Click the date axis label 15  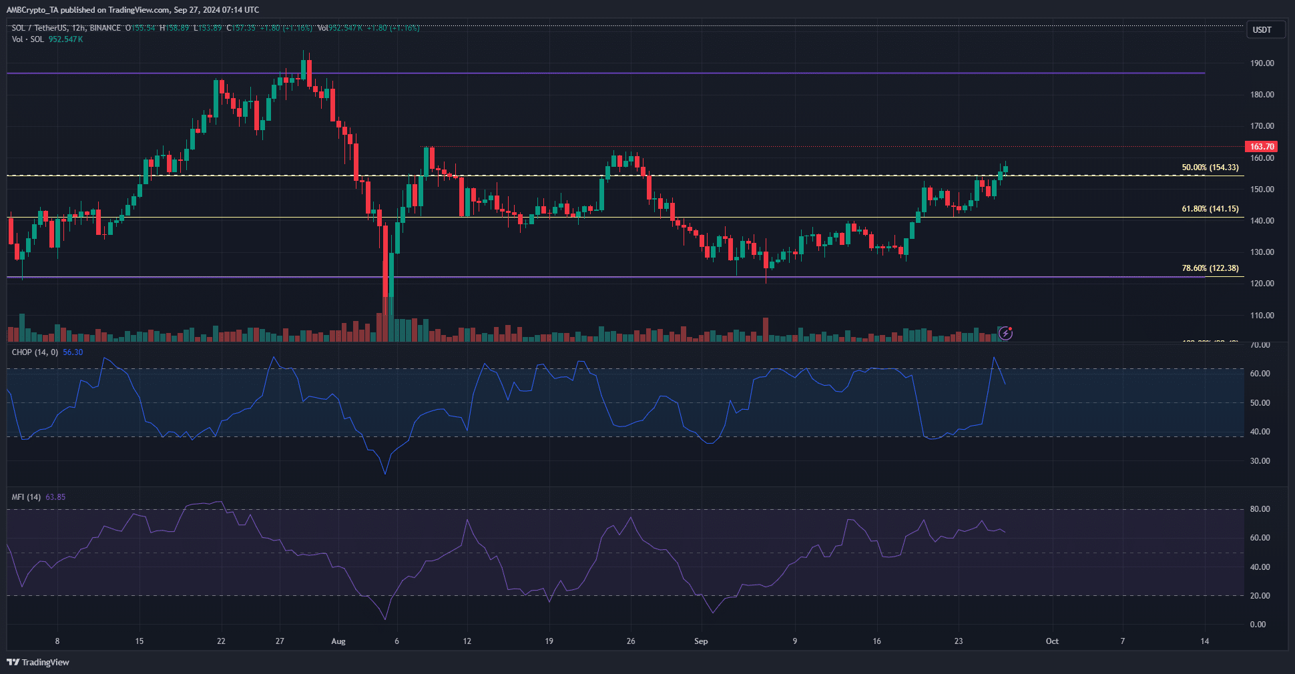point(139,641)
